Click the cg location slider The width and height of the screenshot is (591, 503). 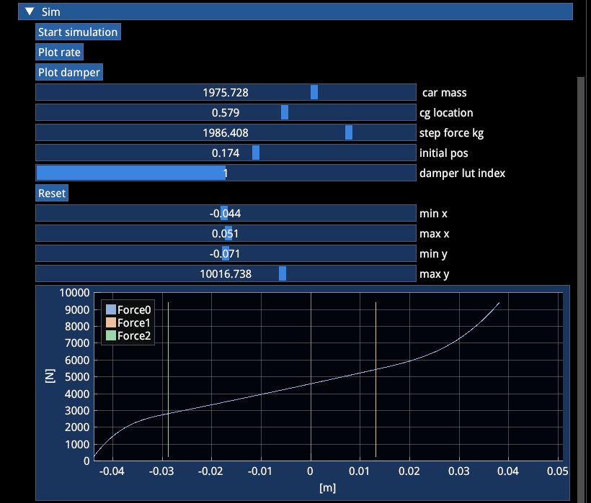(x=226, y=112)
